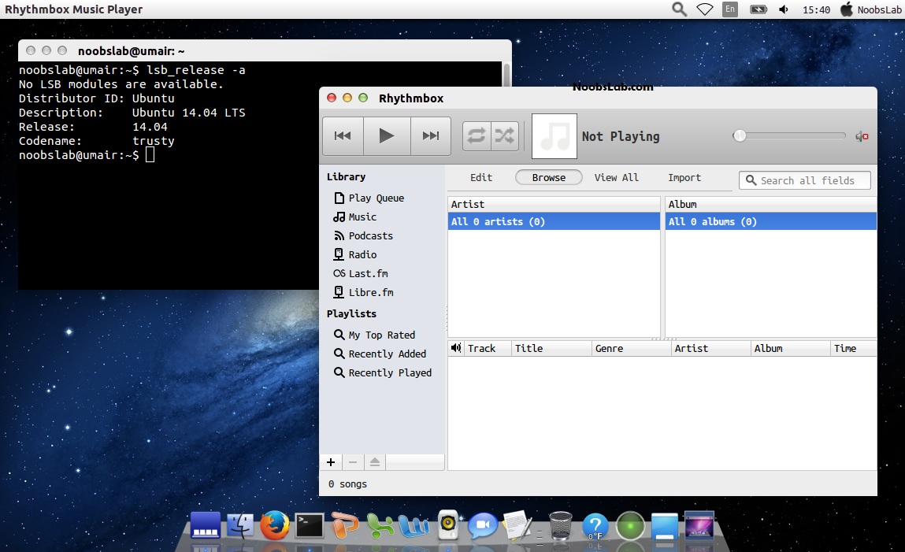
Task: Click the speaker playing-column header icon
Action: pos(457,348)
